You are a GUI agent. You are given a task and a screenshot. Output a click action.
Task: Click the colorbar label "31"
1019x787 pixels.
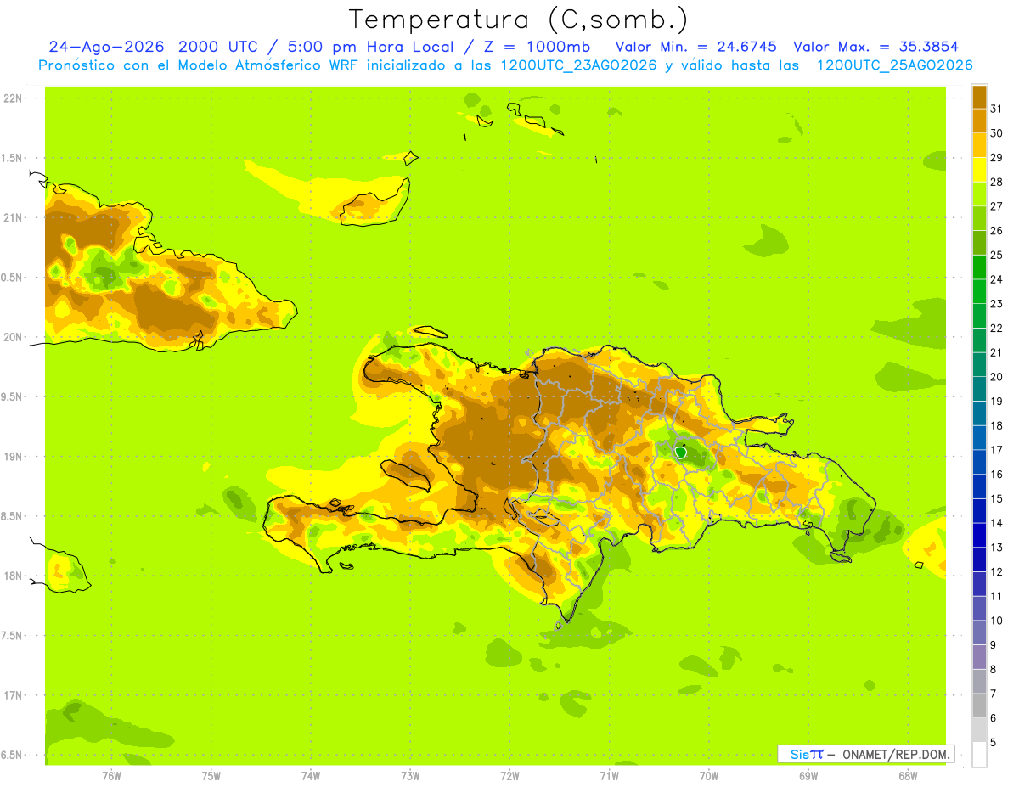coord(997,109)
